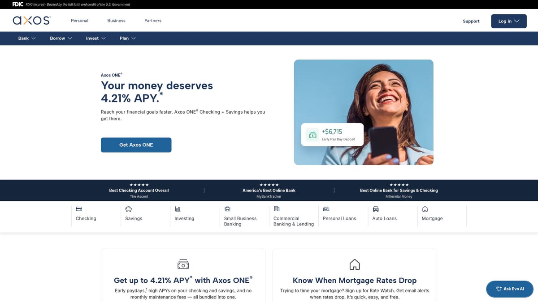Select the Partners menu item
Viewport: 538px width, 302px height.
coord(152,20)
